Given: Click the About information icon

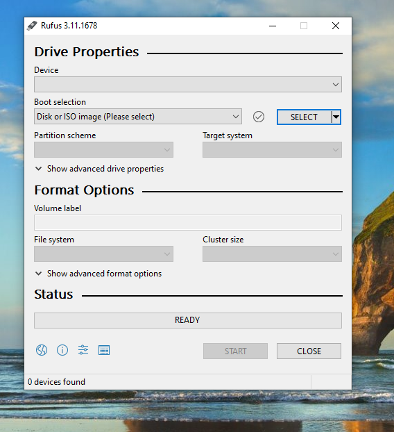Looking at the screenshot, I should pos(62,350).
